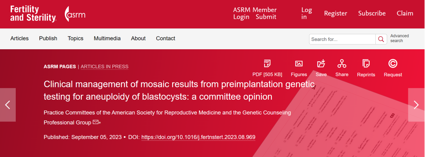Click the Search for input field

click(342, 39)
